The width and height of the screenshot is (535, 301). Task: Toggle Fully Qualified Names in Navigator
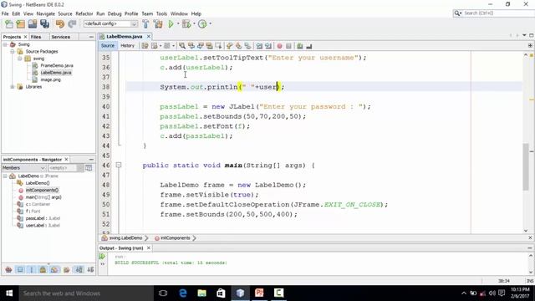pyautogui.click(x=67, y=270)
